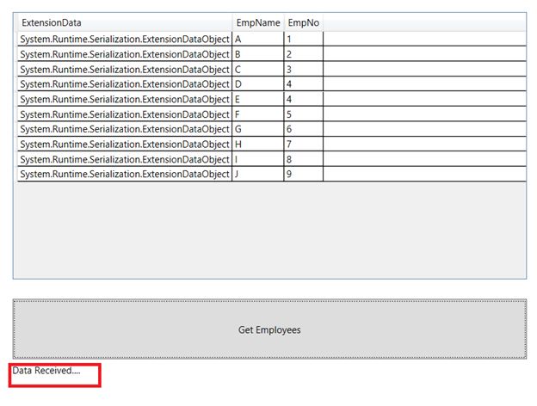The image size is (537, 406).
Task: Select the ExtensionDataObject cell in row B
Action: point(125,54)
